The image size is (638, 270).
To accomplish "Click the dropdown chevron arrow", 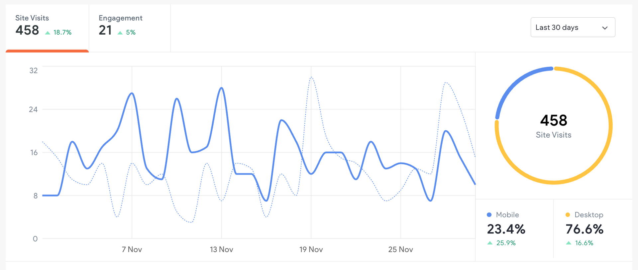I will click(605, 28).
